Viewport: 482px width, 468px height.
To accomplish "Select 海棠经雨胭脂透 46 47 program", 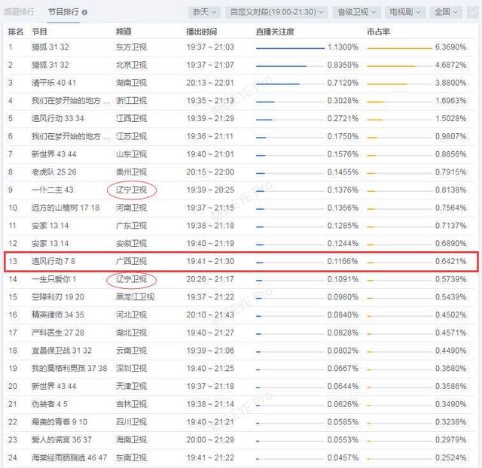I will [69, 457].
